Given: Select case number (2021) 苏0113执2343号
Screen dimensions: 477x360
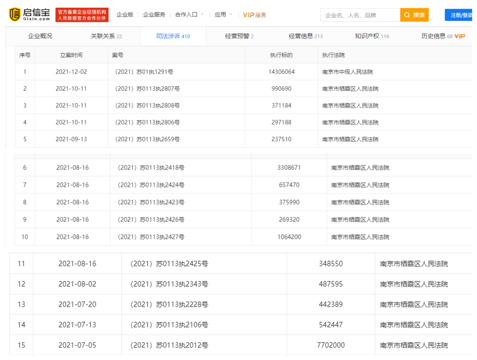Looking at the screenshot, I should tap(169, 284).
